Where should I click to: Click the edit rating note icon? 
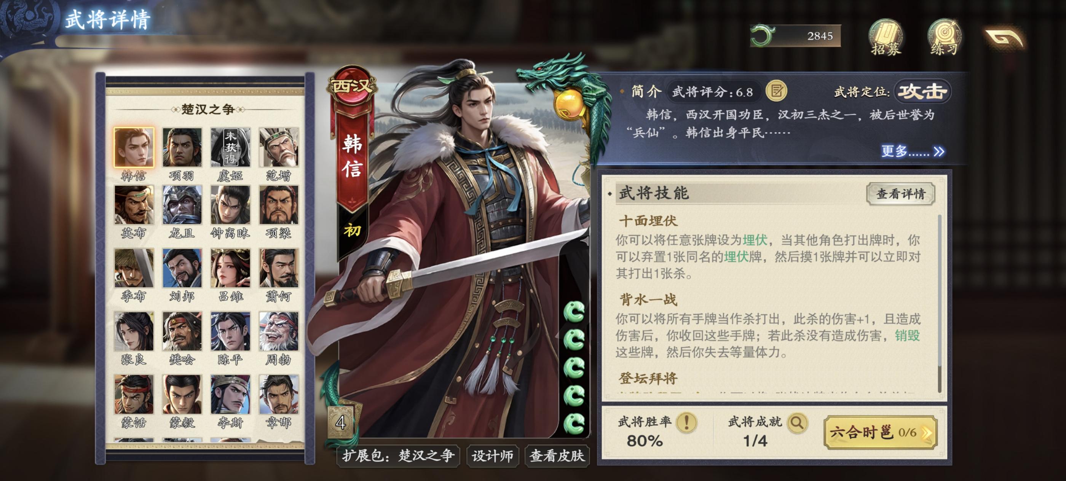coord(776,91)
